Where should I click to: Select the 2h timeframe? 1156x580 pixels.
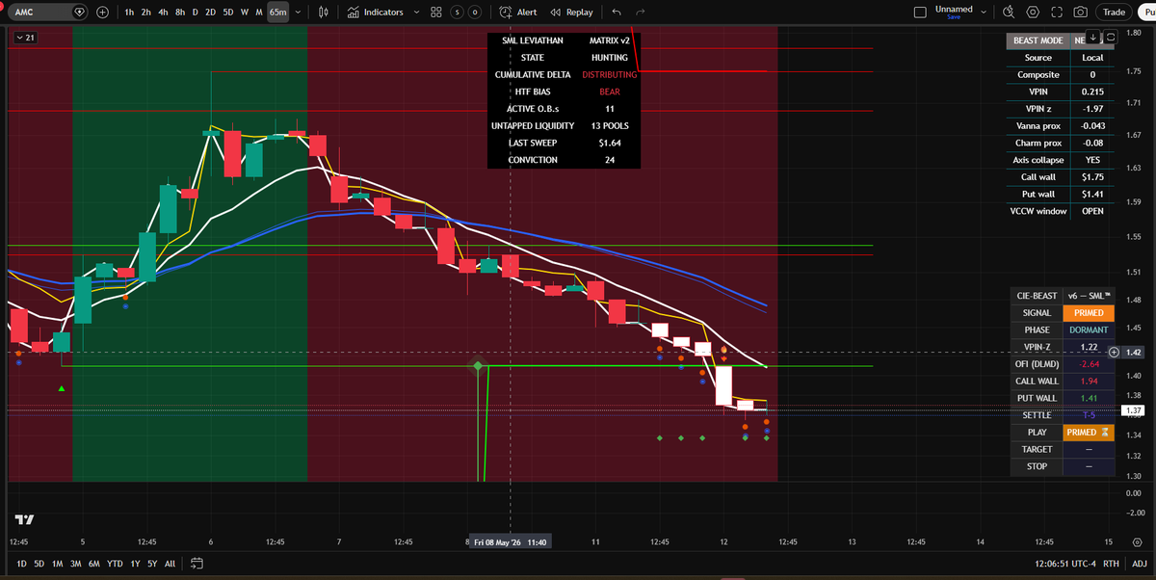145,13
